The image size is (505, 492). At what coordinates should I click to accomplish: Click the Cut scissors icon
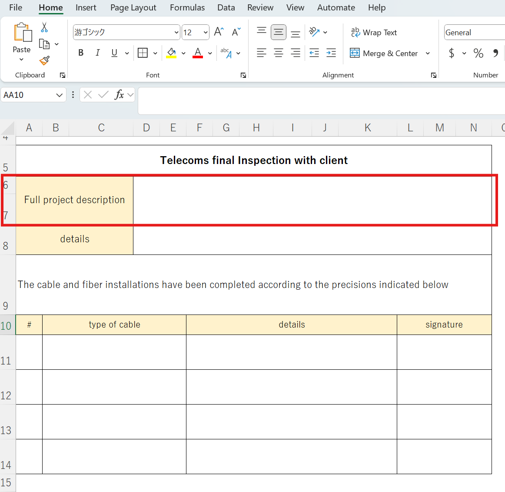coord(44,28)
